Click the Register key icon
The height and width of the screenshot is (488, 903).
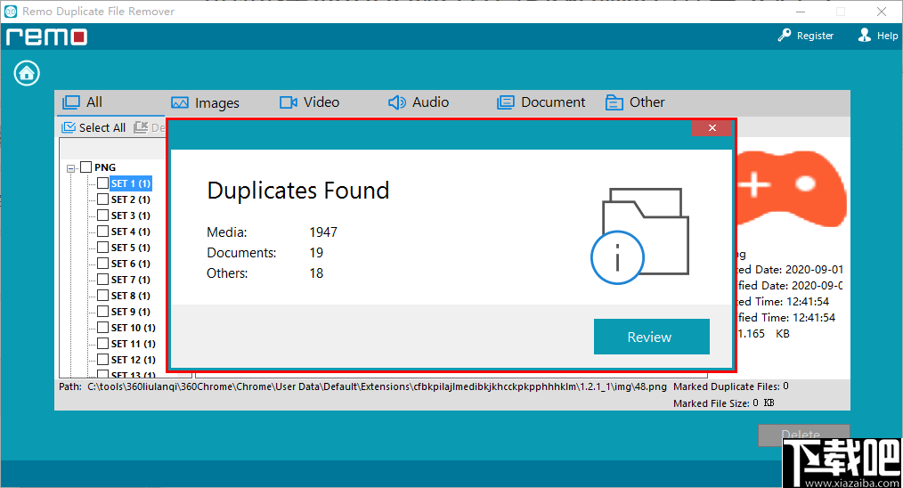785,35
